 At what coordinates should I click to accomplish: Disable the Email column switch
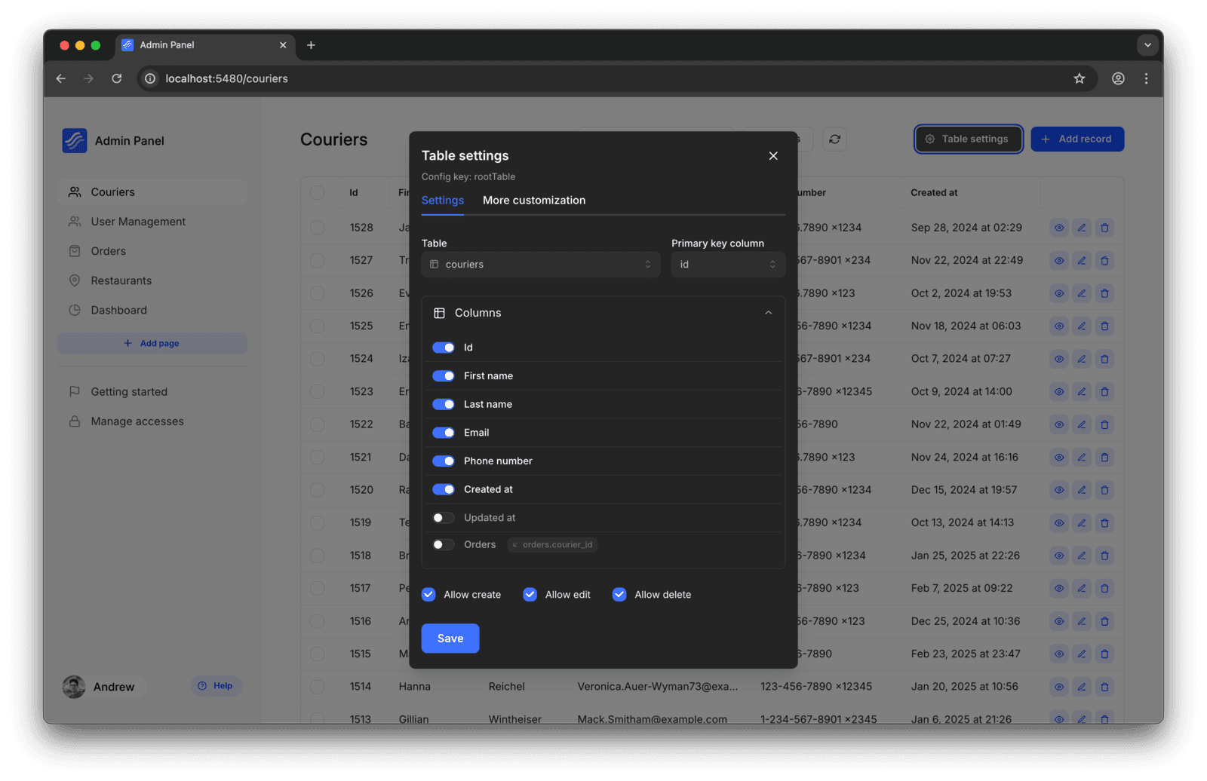pyautogui.click(x=444, y=433)
